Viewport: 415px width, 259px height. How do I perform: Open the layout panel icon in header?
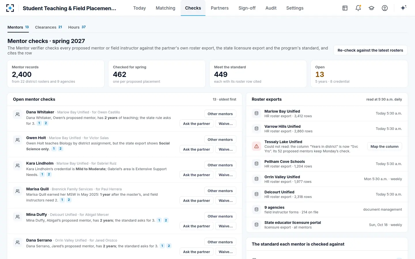[345, 8]
